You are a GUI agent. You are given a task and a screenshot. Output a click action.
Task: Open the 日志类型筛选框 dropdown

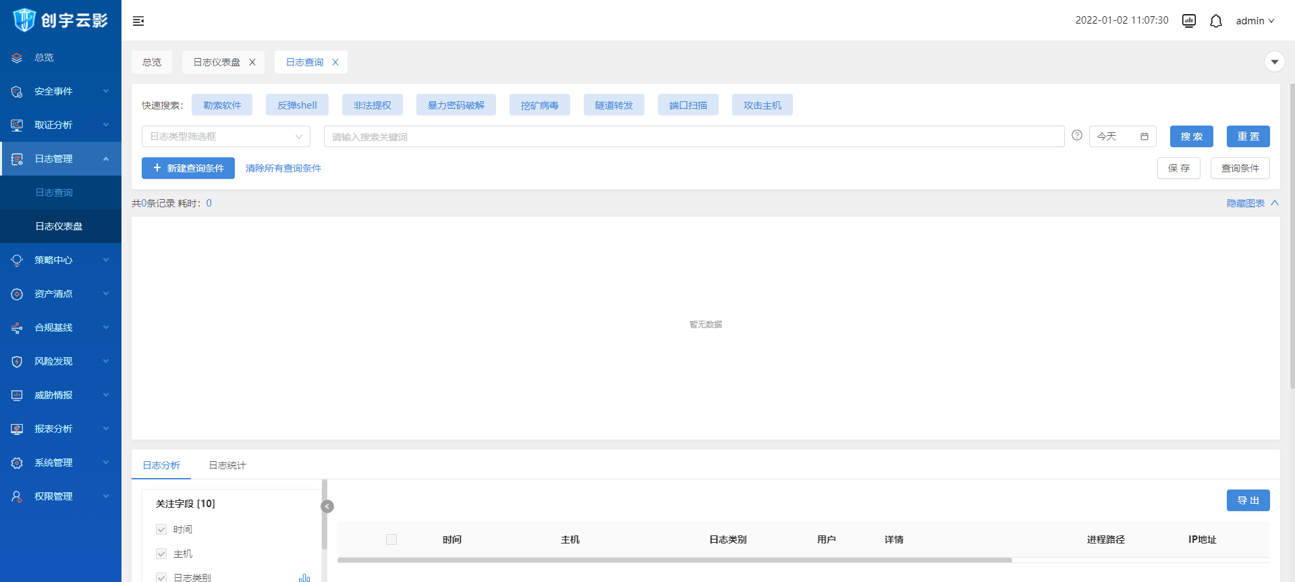(x=226, y=136)
